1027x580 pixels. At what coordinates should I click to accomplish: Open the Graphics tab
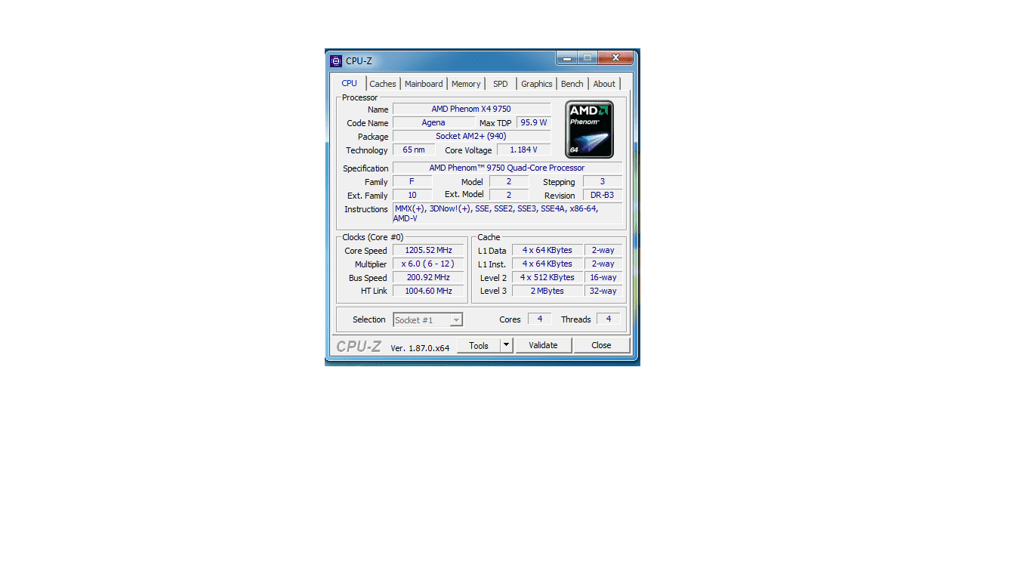(537, 84)
